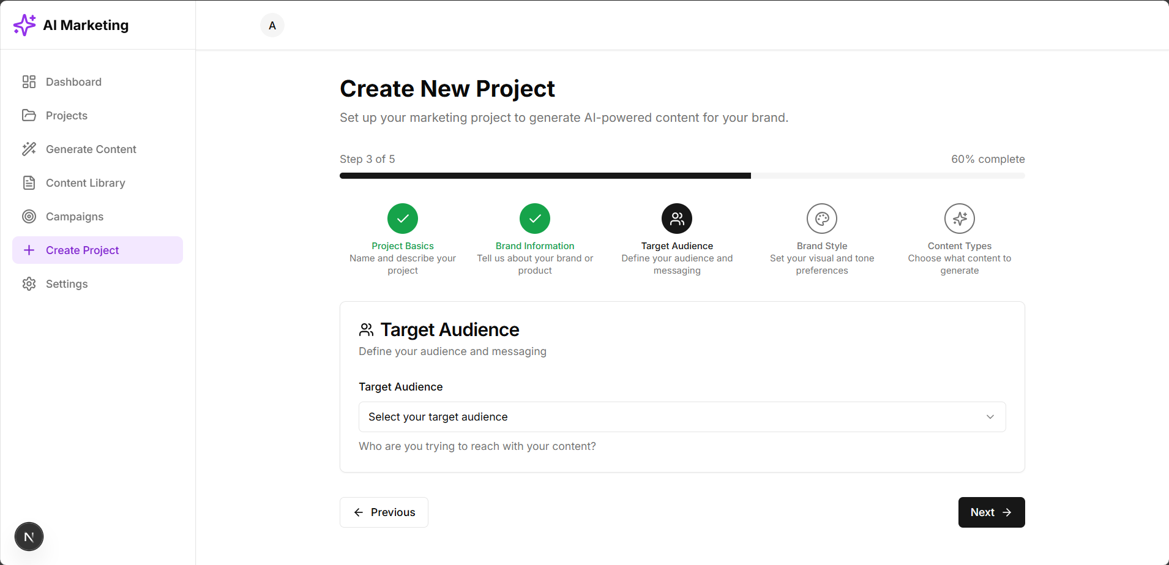The height and width of the screenshot is (565, 1169).
Task: Open Content Library in the sidebar
Action: point(97,183)
